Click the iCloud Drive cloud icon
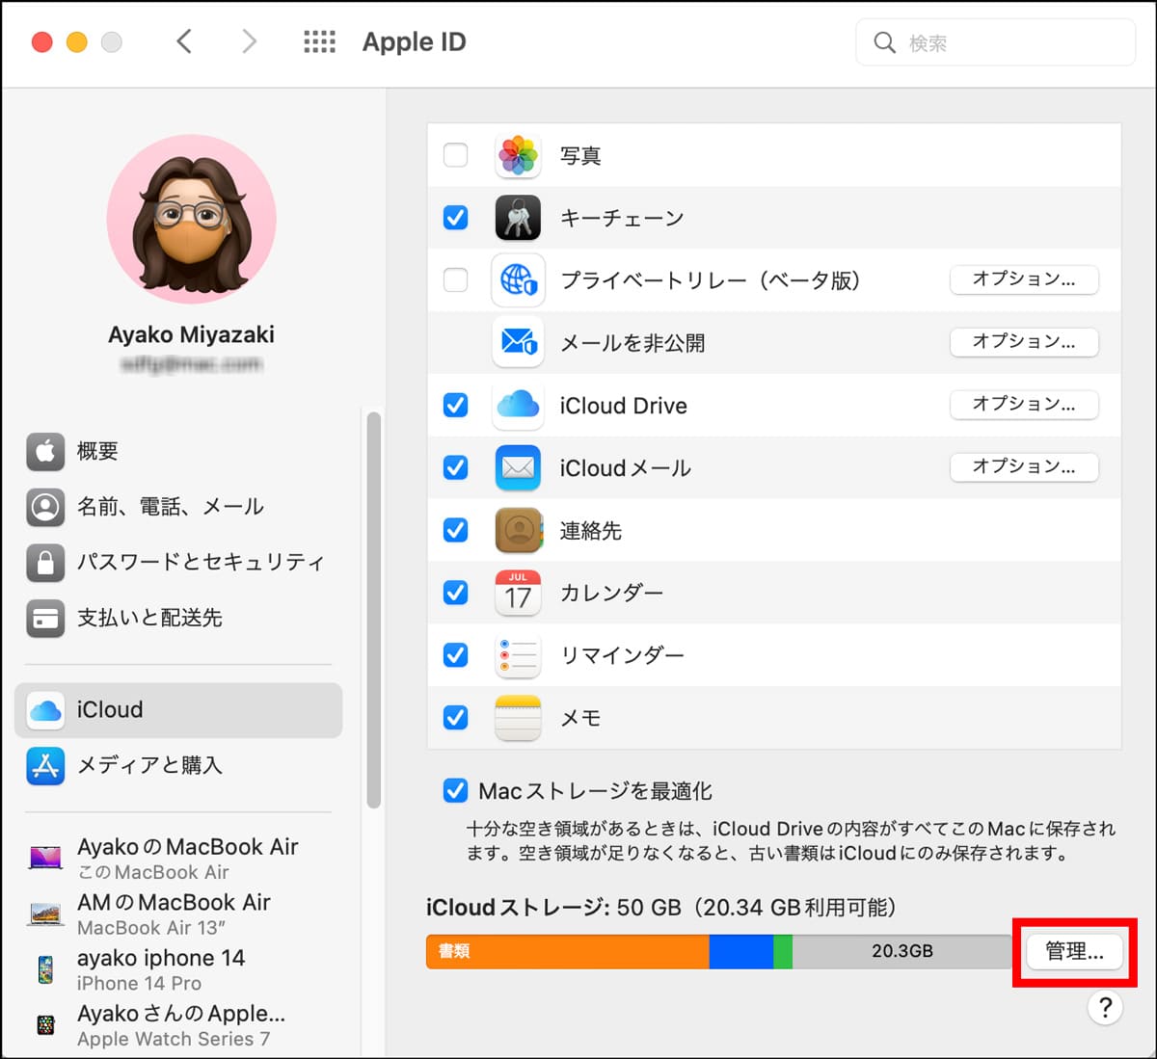 pos(518,405)
